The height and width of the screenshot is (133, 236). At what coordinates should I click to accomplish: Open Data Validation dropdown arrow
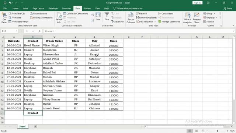(x=155, y=22)
